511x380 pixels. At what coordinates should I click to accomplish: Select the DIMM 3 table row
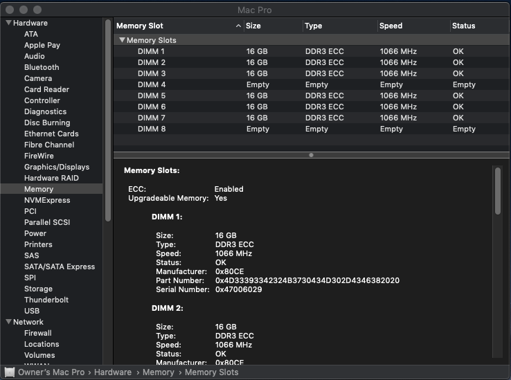312,73
